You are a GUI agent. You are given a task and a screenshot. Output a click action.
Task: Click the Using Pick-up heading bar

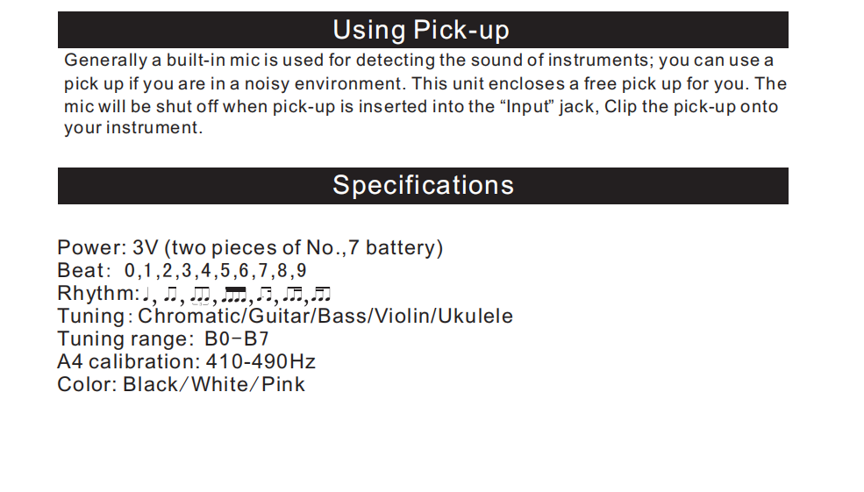point(423,30)
